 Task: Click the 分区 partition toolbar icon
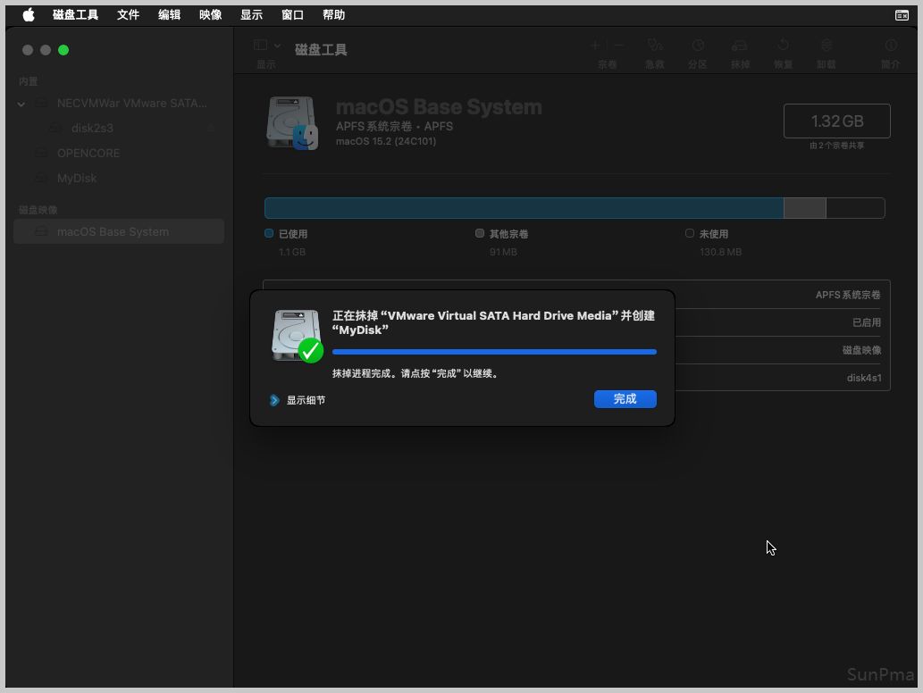(698, 46)
